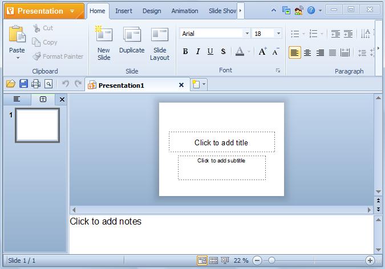The image size is (385, 269).
Task: Open a file with folder icon
Action: (11, 84)
